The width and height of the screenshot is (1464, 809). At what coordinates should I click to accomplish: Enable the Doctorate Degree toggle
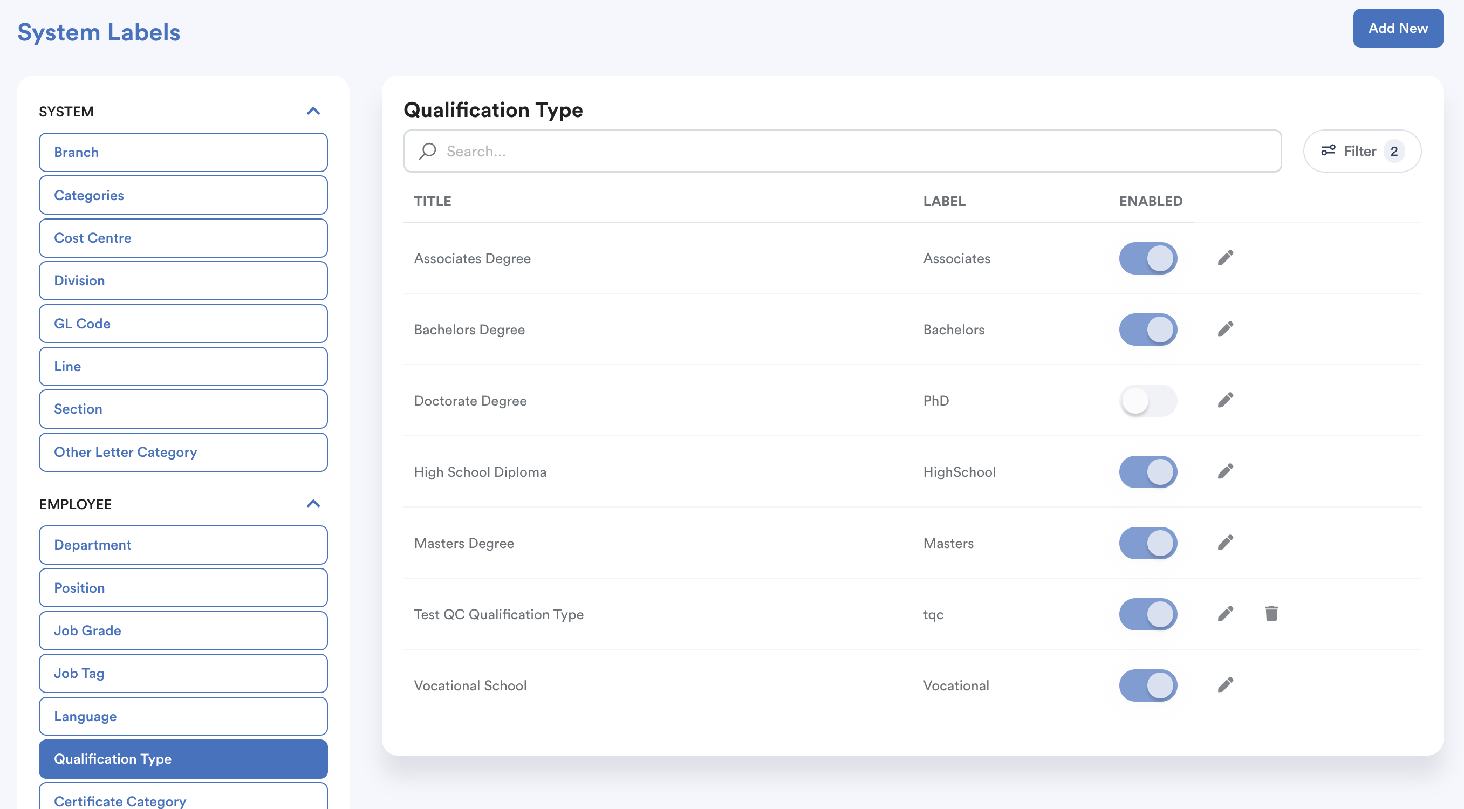coord(1147,401)
